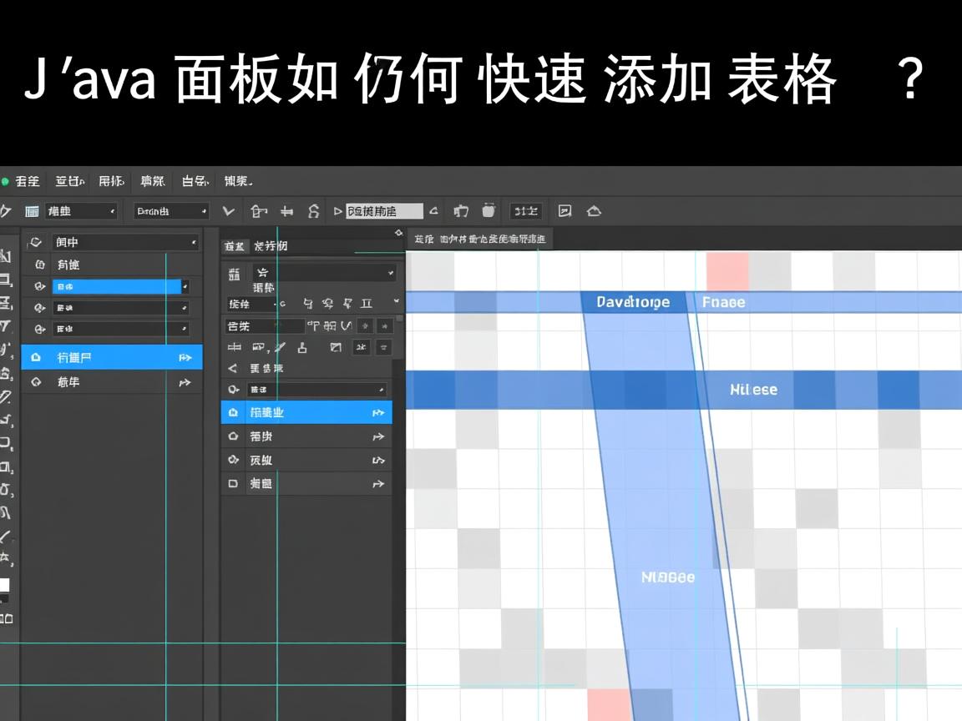Click the white color swatch at bottom left
Viewport: 962px width, 721px height.
(x=6, y=585)
